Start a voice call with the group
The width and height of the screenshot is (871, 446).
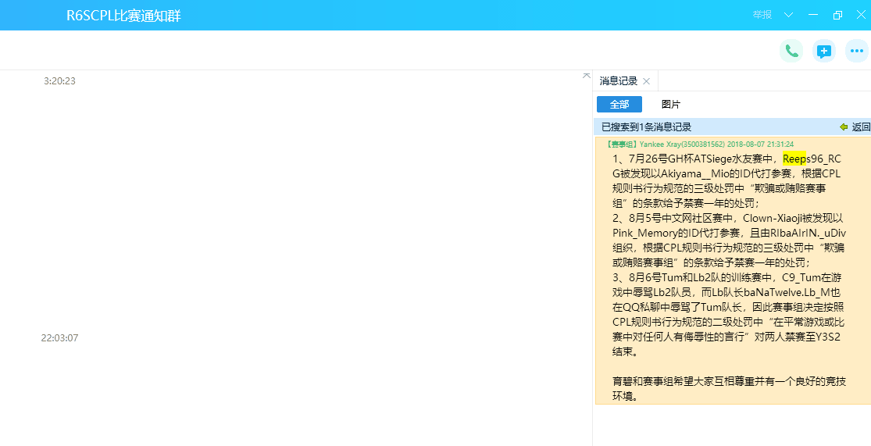click(x=791, y=51)
